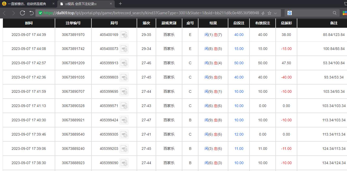347x171 pixels.
Task: Select order number 30673890328
Action: click(x=73, y=106)
